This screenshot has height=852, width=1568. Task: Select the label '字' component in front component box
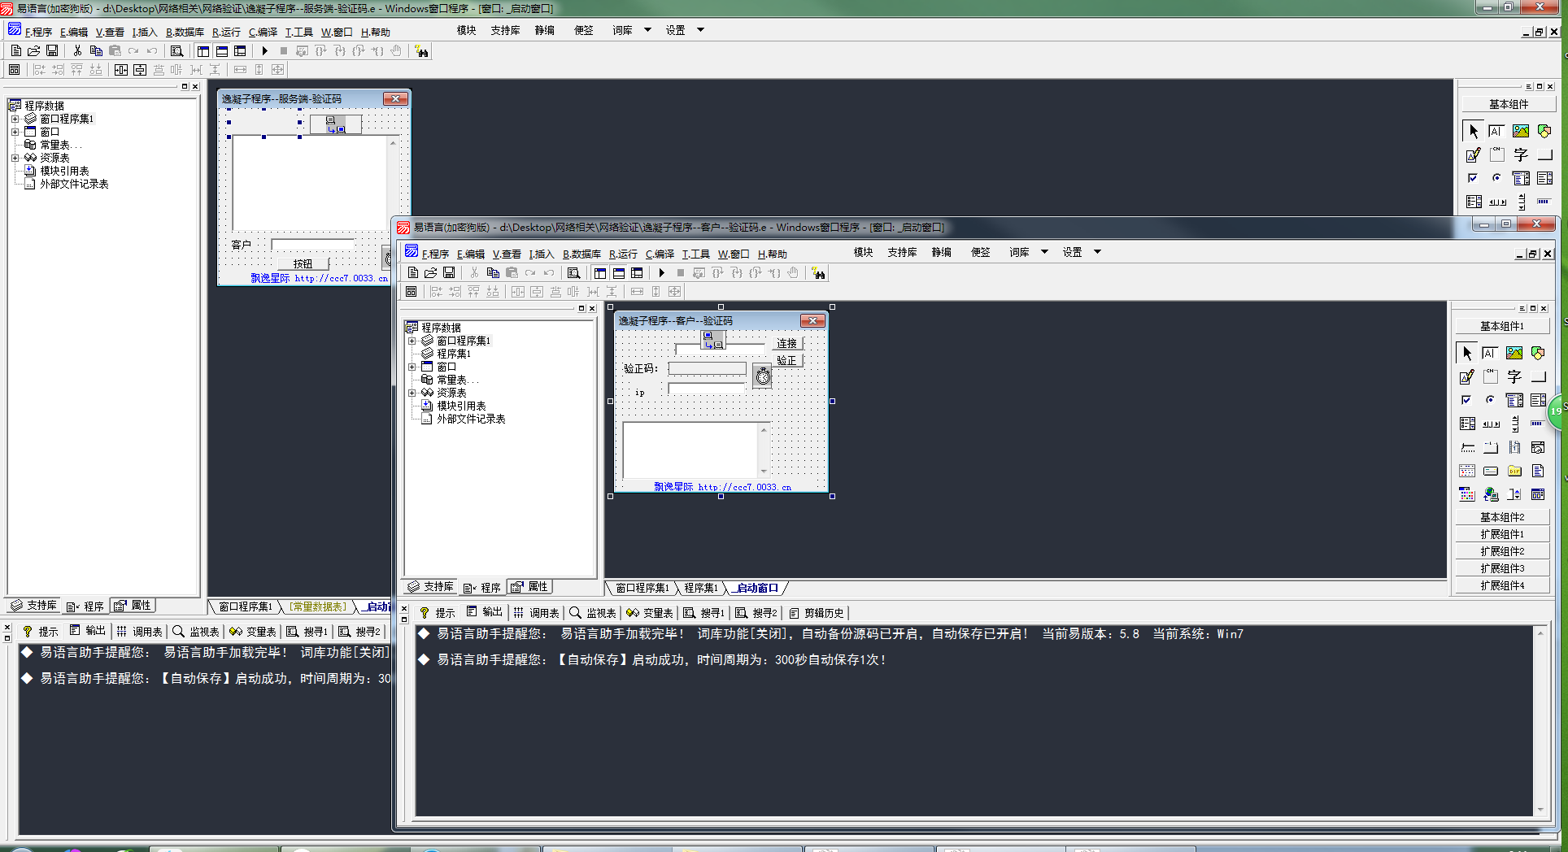click(x=1514, y=376)
